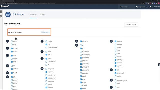
Task: Click the letter B group badge
Action: click(7, 48)
